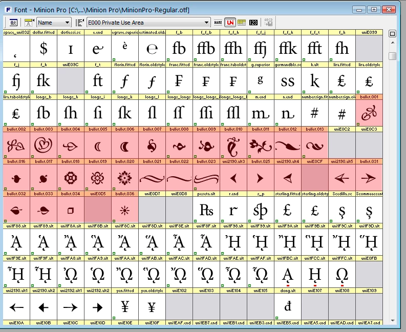Select the f_f_b ligature glyph
The width and height of the screenshot is (406, 332).
[x=206, y=49]
